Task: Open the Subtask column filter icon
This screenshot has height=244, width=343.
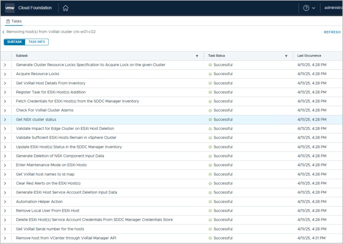Action: (x=197, y=56)
